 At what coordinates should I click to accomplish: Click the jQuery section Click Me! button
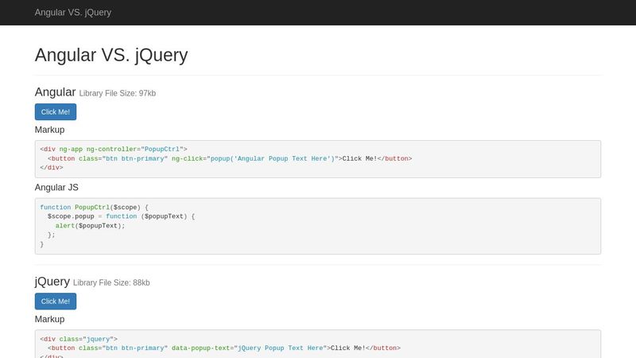[x=56, y=302]
